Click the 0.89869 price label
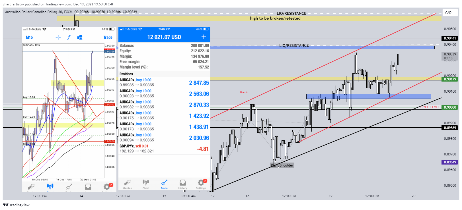The height and width of the screenshot is (210, 462). pyautogui.click(x=450, y=128)
